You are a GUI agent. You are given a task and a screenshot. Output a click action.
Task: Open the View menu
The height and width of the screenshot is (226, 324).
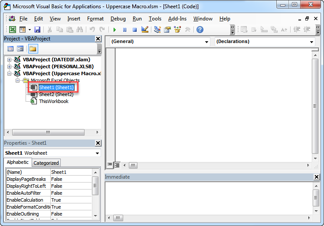pos(55,19)
